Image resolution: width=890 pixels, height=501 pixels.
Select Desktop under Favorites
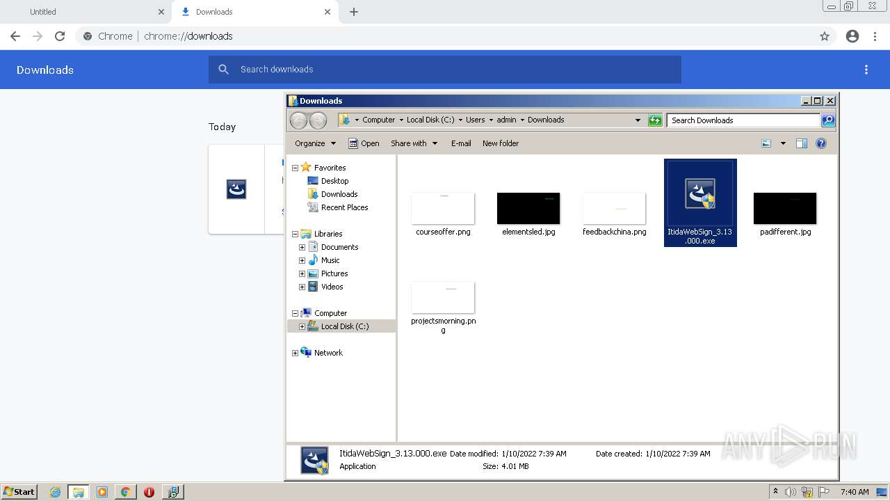(x=334, y=181)
